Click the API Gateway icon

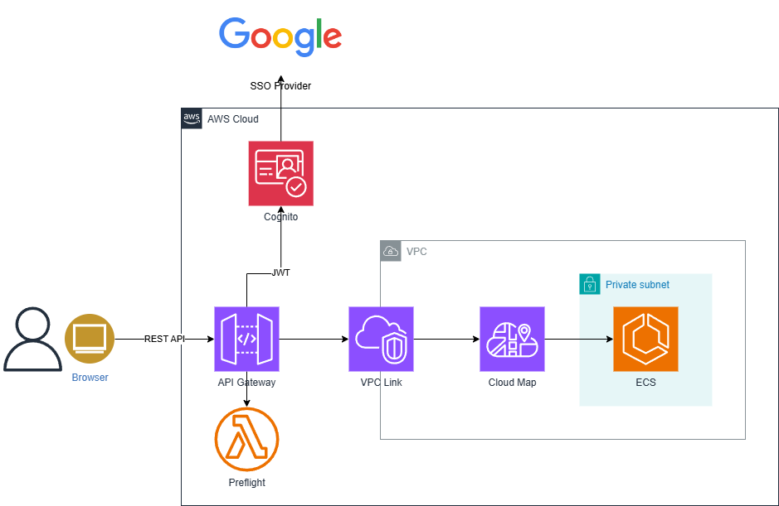click(246, 339)
